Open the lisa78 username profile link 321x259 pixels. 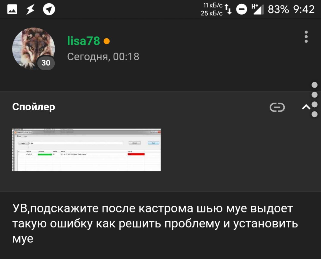pos(84,41)
